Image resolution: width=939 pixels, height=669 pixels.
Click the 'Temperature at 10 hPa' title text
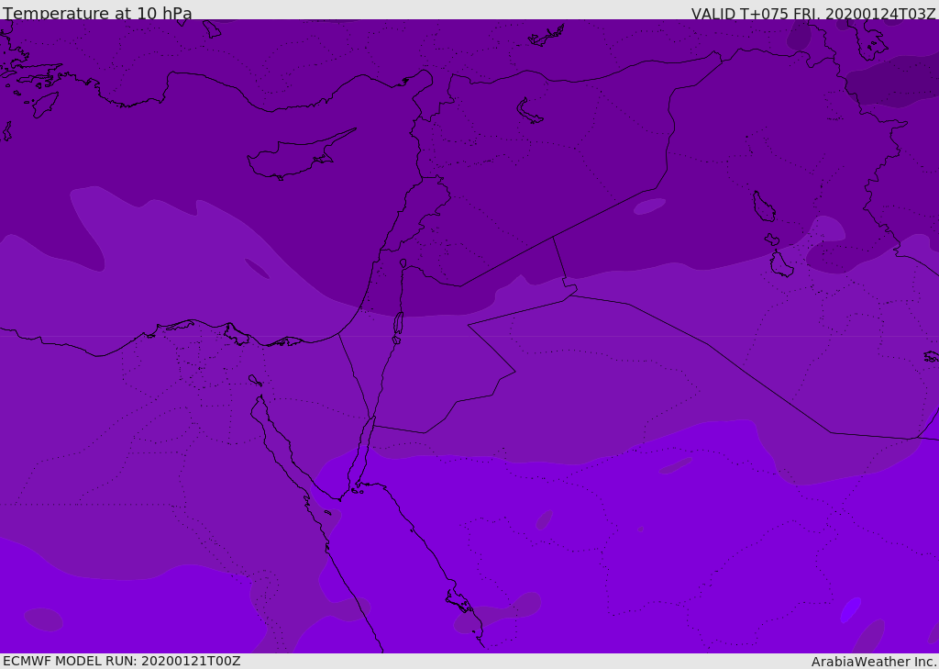click(97, 13)
